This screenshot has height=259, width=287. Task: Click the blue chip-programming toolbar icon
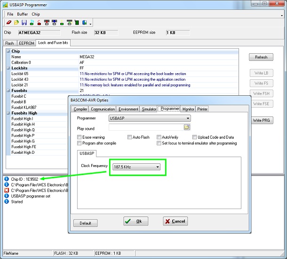[x=55, y=23]
